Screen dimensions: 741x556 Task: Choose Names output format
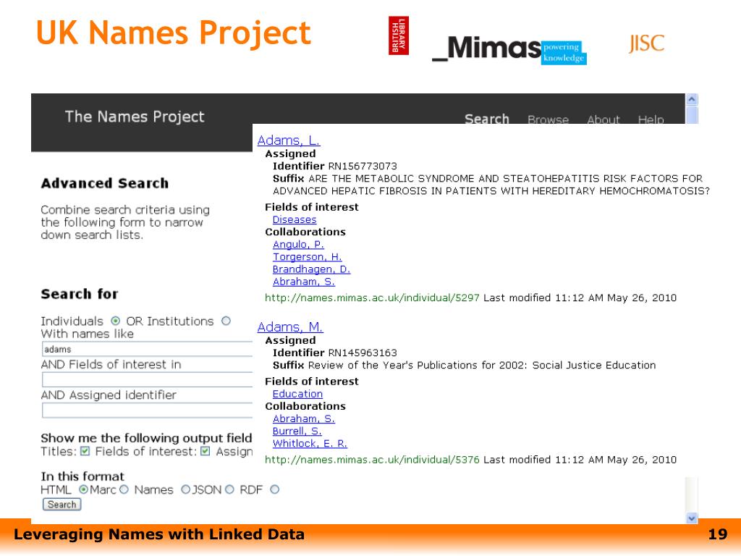click(x=186, y=489)
